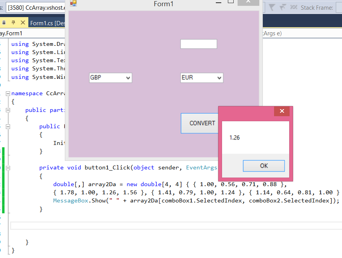The image size is (342, 258).
Task: Click the 'using System.Dra' line
Action: 38,44
